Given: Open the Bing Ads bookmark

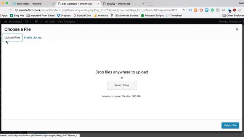Looking at the screenshot, I should pyautogui.click(x=17, y=16).
